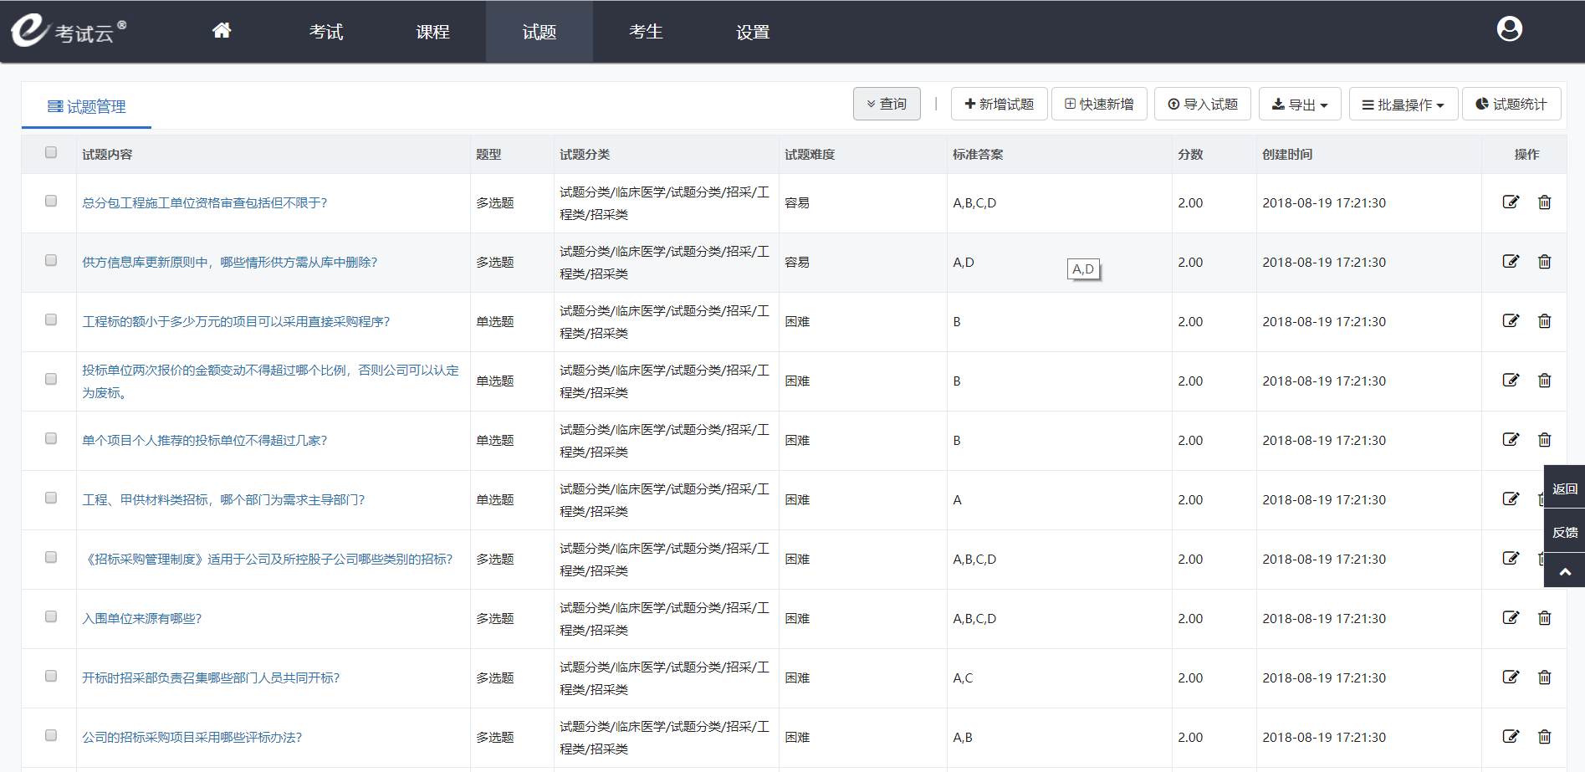The width and height of the screenshot is (1585, 772).
Task: Edit the question 工程标的额小于多少万元
Action: (x=1511, y=320)
